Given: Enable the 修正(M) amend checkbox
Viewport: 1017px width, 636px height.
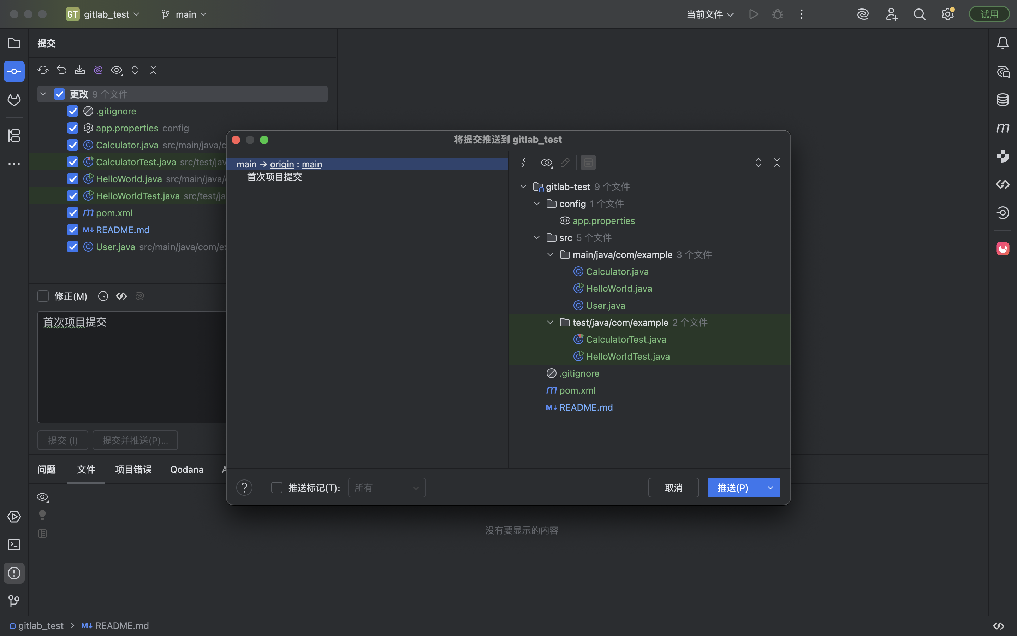Looking at the screenshot, I should click(x=43, y=296).
